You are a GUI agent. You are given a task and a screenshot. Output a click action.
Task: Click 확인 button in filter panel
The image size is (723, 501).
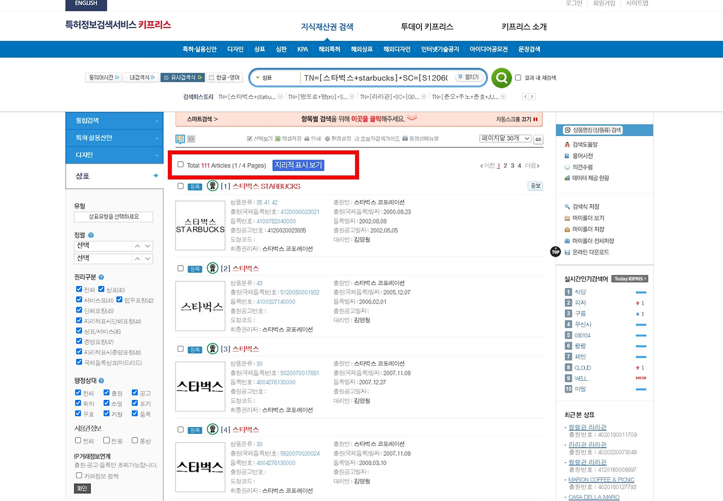[82, 489]
